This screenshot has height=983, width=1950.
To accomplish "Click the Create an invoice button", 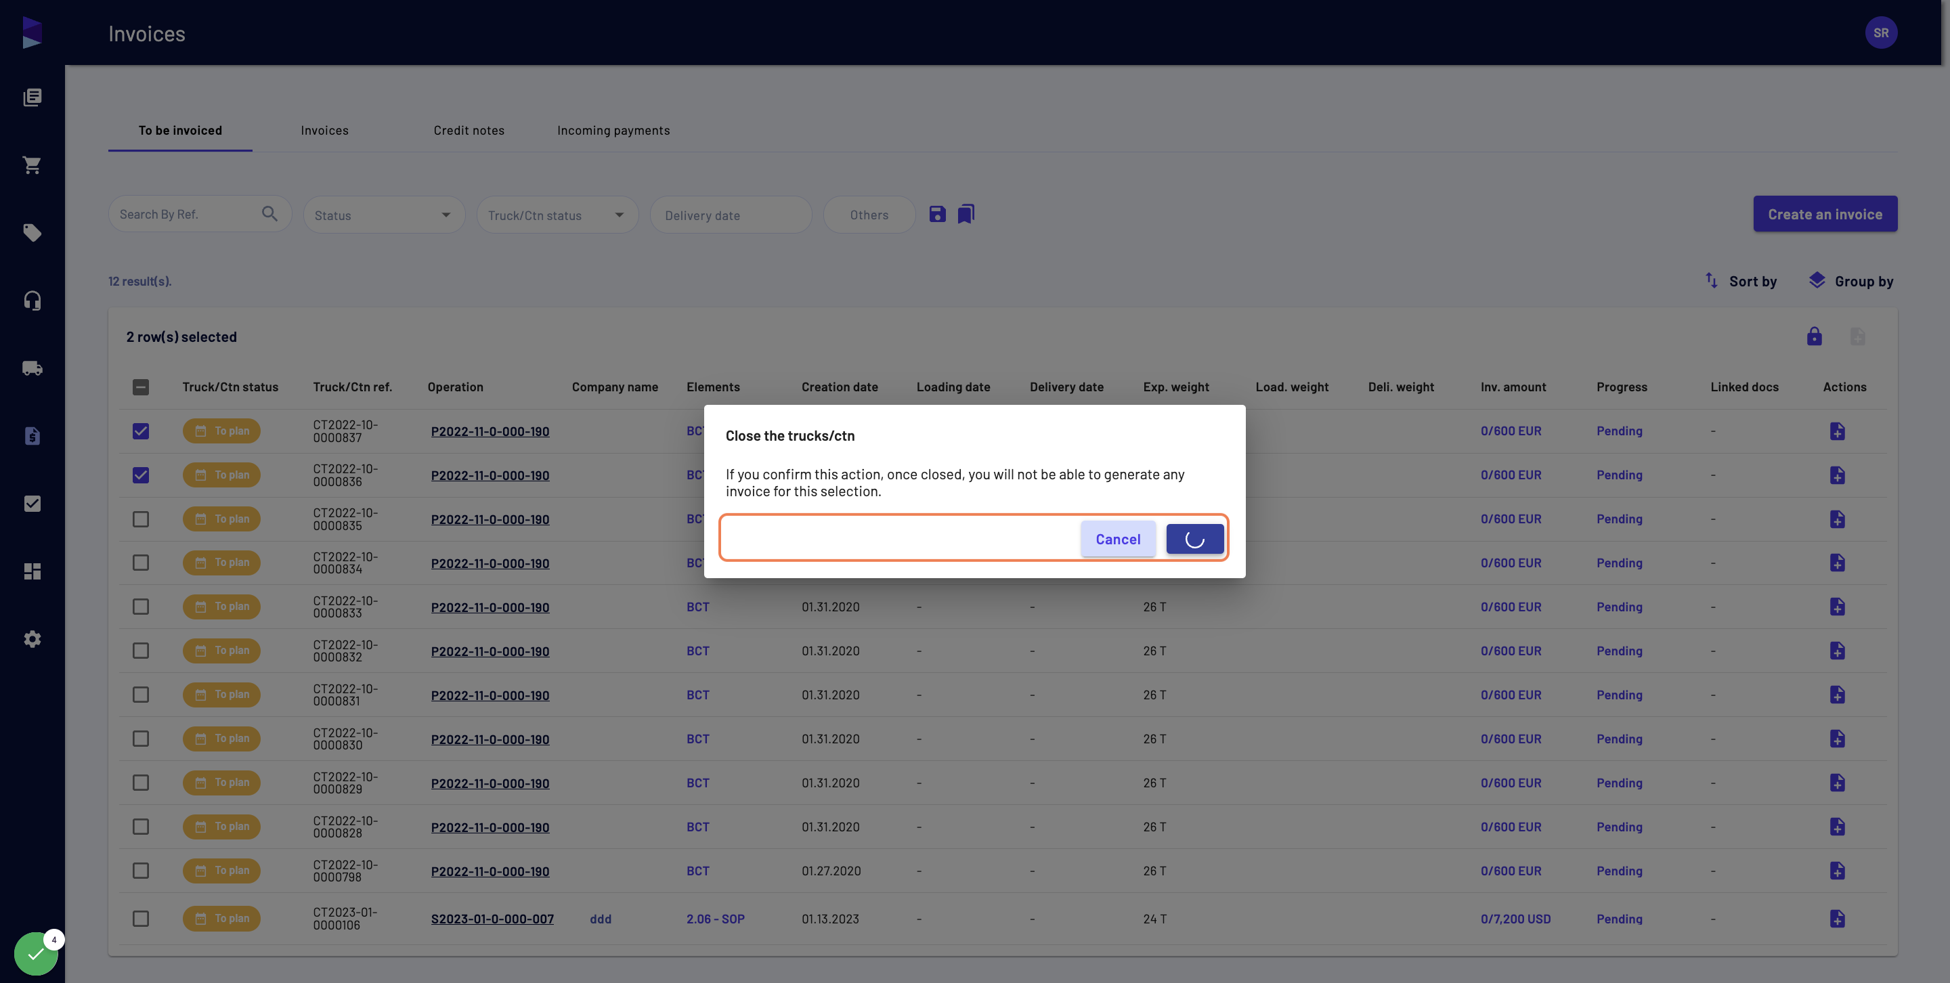I will coord(1825,214).
